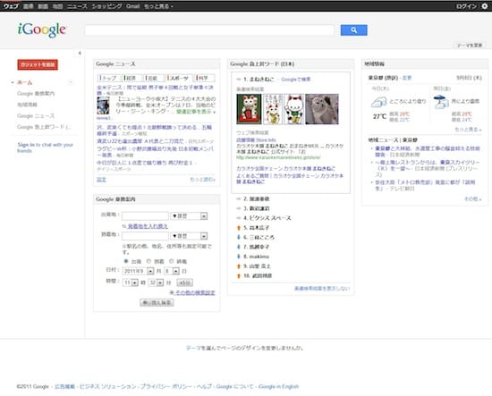
Task: Click trend dash icon beside rank 2
Action: click(x=239, y=198)
